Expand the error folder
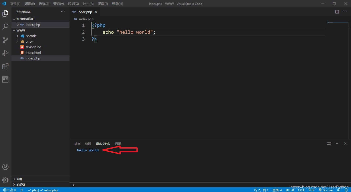The height and width of the screenshot is (192, 351). click(29, 41)
